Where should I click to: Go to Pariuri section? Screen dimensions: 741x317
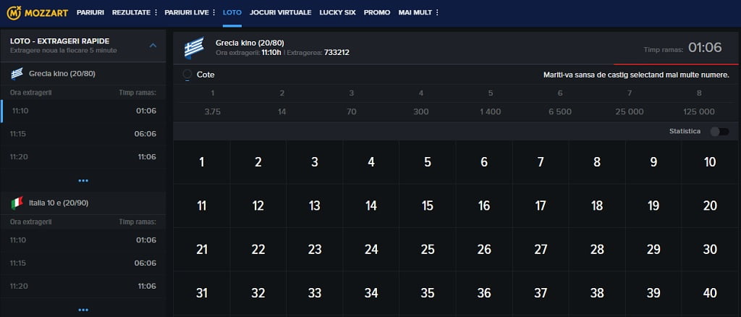pos(90,13)
